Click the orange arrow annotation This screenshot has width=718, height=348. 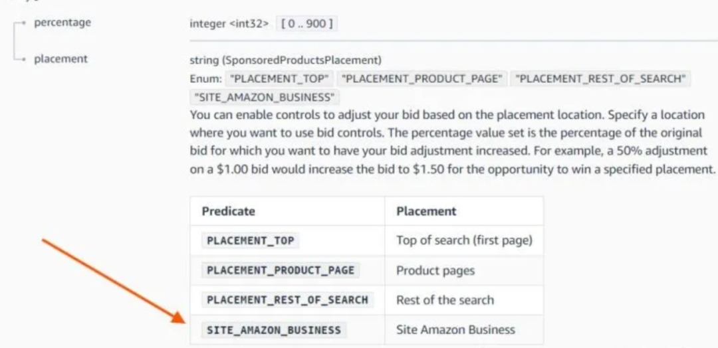coord(114,280)
